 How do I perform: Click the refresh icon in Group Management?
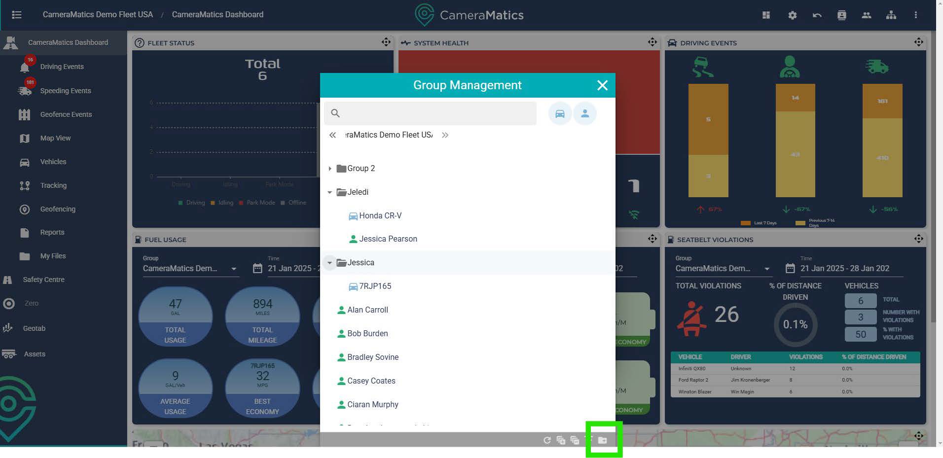(547, 440)
